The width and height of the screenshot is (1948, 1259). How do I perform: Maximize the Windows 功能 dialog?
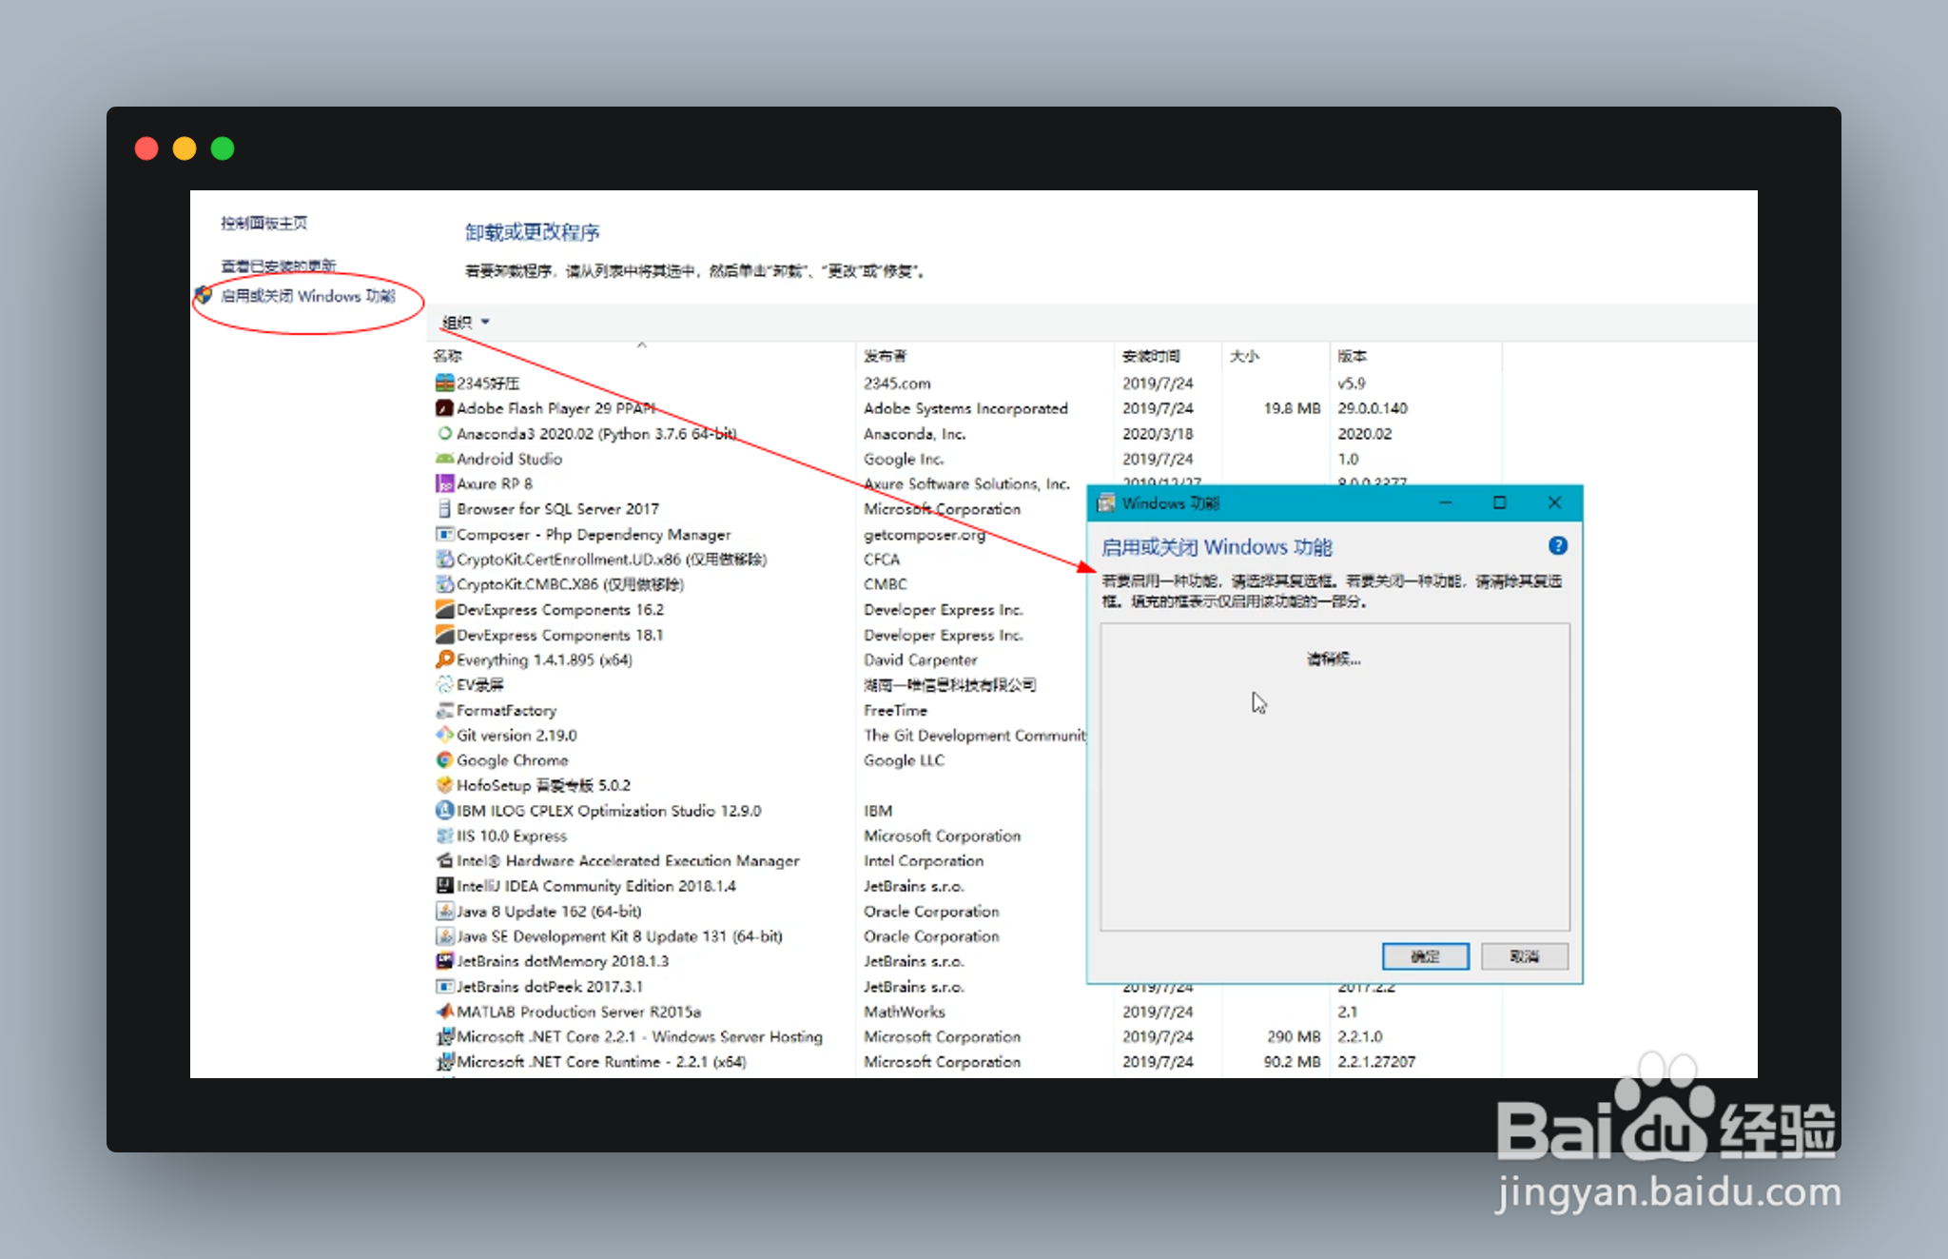[x=1500, y=502]
